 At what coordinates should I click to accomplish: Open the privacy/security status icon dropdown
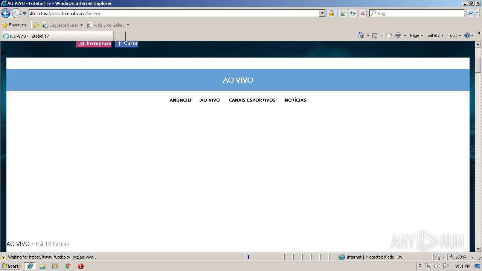439,257
